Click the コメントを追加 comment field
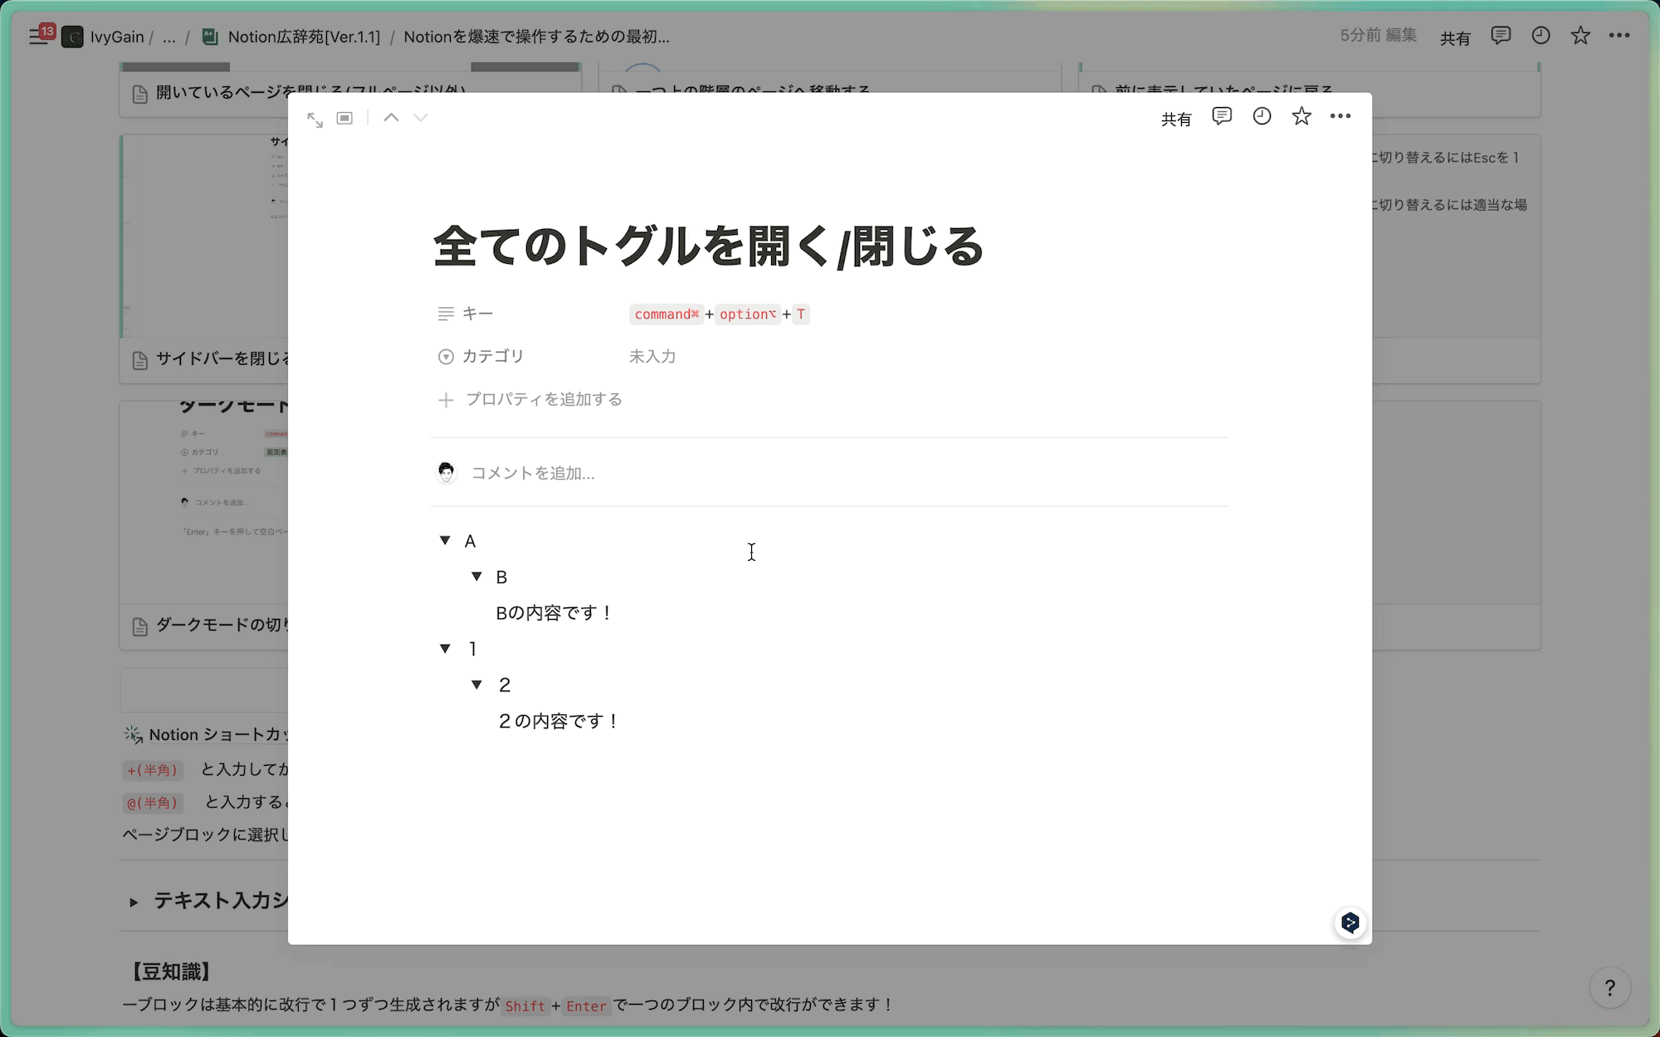 533,473
